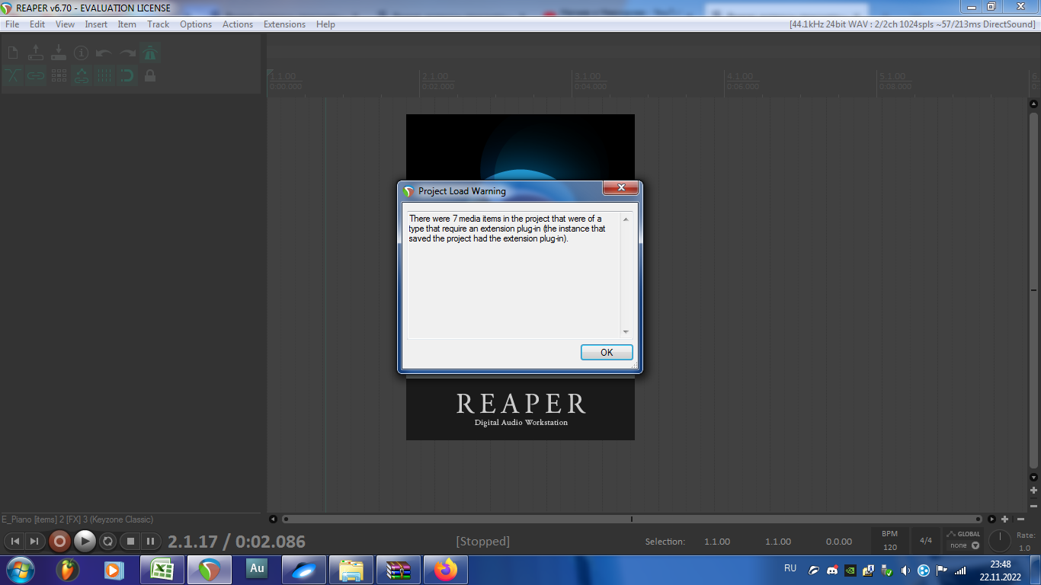Open the Actions menu
Screen dimensions: 1041x585
[x=238, y=24]
